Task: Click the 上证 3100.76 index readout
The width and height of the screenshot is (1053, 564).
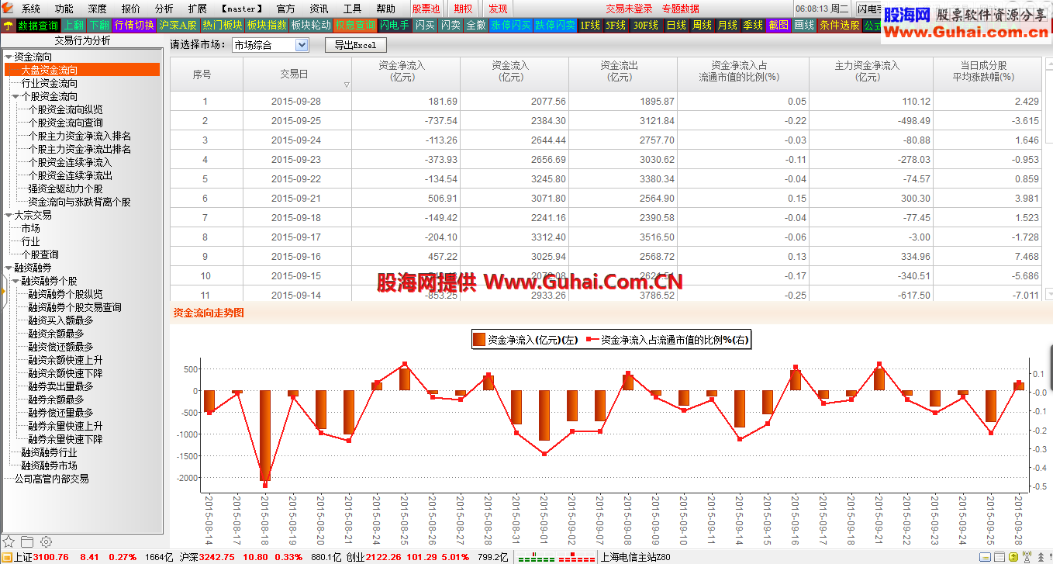Action: pyautogui.click(x=41, y=557)
